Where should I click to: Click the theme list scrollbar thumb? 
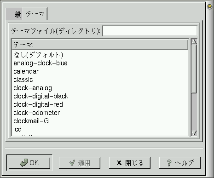click(194, 69)
